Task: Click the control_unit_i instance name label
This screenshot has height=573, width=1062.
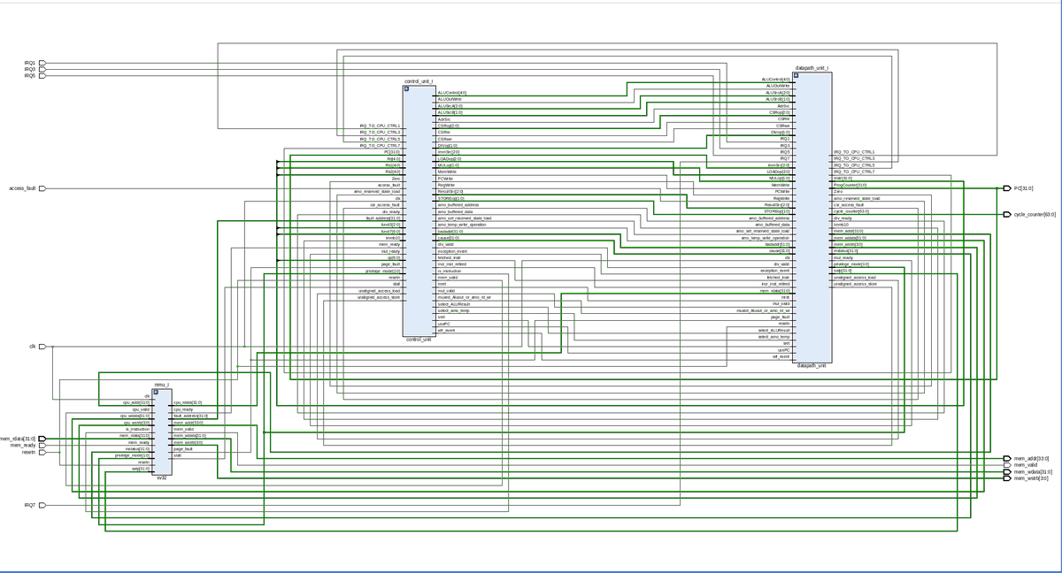Action: [x=419, y=80]
